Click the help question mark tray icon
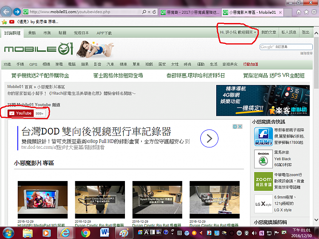 point(166,232)
